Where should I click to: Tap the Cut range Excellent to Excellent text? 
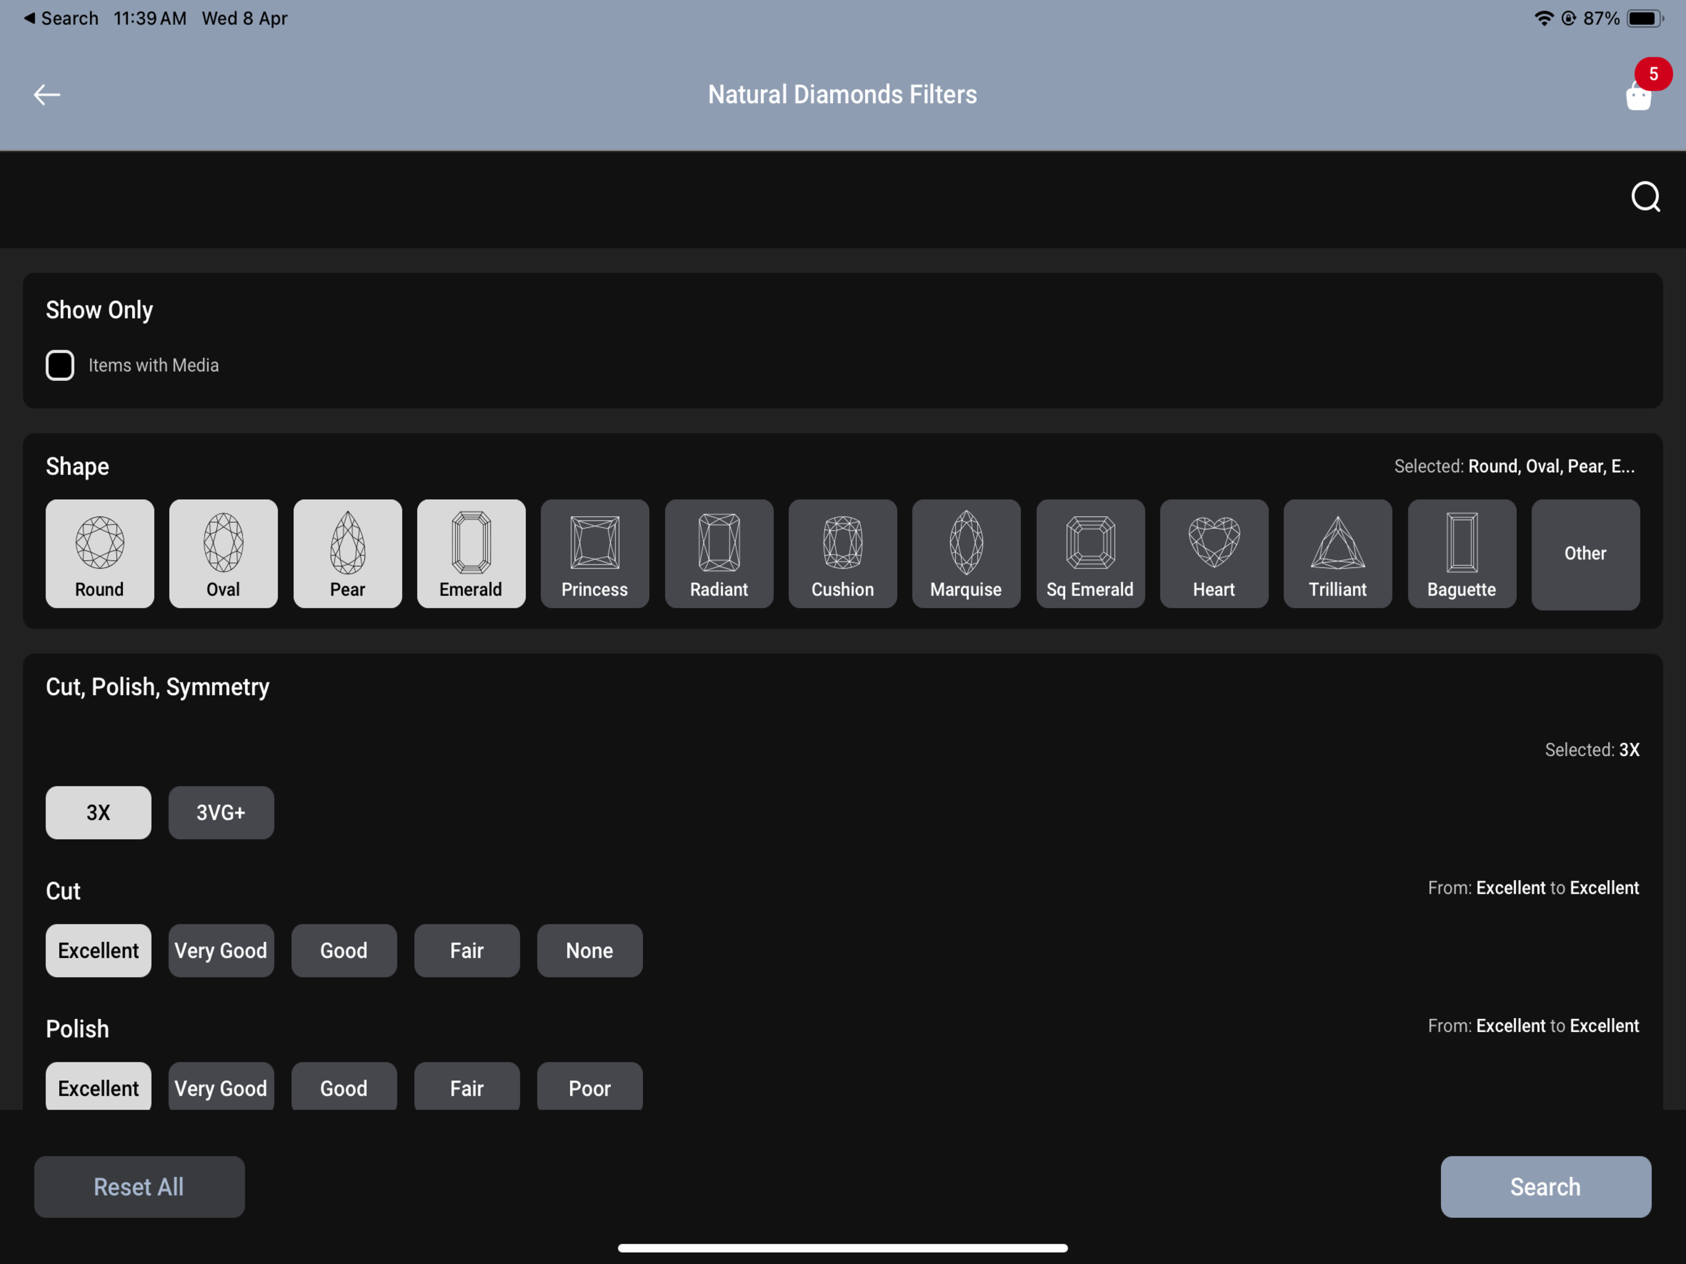tap(1533, 888)
